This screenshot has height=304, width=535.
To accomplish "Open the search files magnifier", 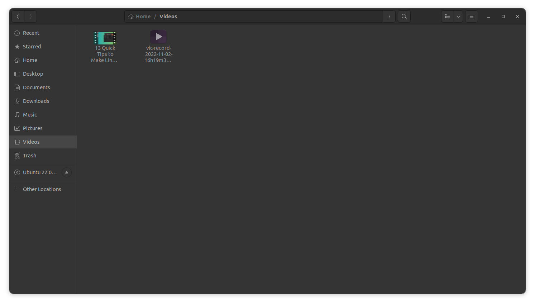I will [404, 16].
